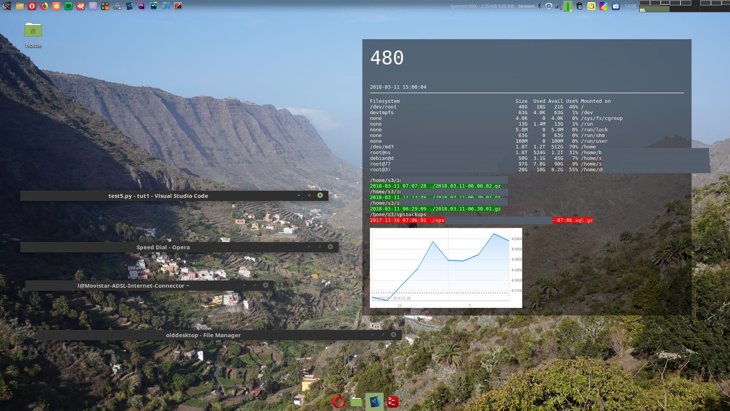
Task: Click the green 2018.03.11-06.00.02.gz backup line
Action: pos(435,186)
